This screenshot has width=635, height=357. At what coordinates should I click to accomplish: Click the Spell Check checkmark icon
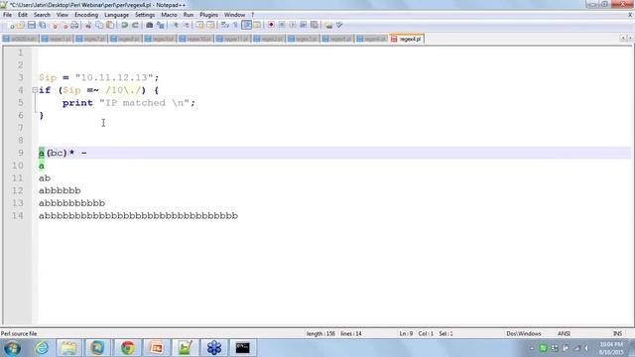(x=339, y=25)
